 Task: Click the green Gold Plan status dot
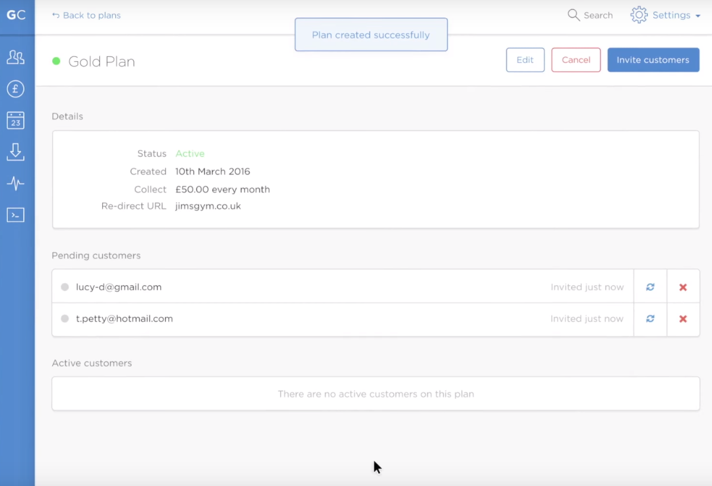56,61
